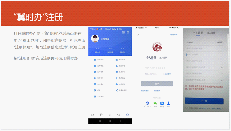Tap the home icon in bottom navigation
231x131 pixels.
(x=93, y=115)
